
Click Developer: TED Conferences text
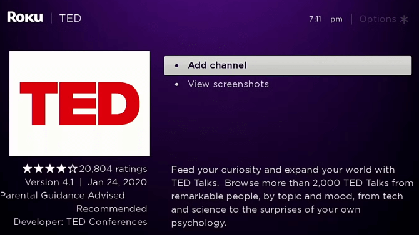pyautogui.click(x=81, y=222)
